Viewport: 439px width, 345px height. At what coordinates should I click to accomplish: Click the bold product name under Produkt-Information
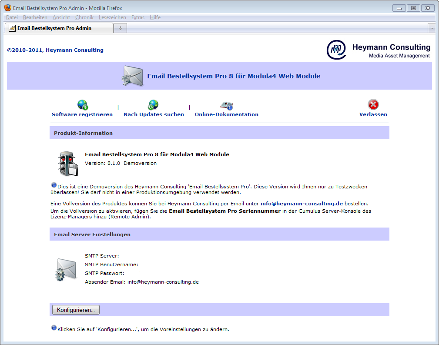click(x=157, y=154)
